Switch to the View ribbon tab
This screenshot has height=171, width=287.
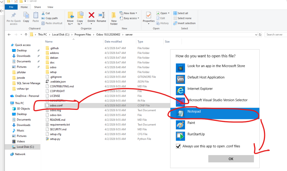coord(50,7)
